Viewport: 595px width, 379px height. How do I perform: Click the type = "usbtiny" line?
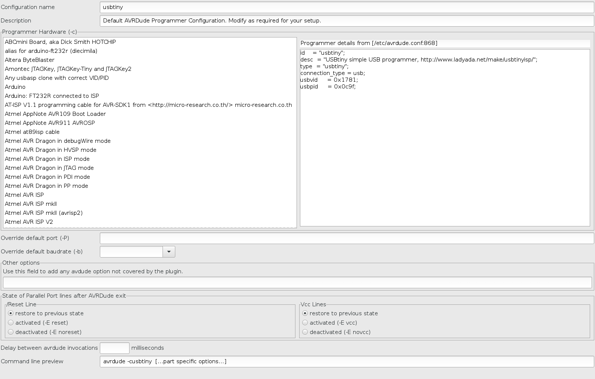coord(324,66)
